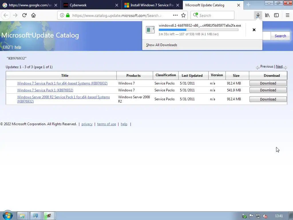Click the catalog Search button
Viewport: 293px width, 220px height.
(280, 36)
